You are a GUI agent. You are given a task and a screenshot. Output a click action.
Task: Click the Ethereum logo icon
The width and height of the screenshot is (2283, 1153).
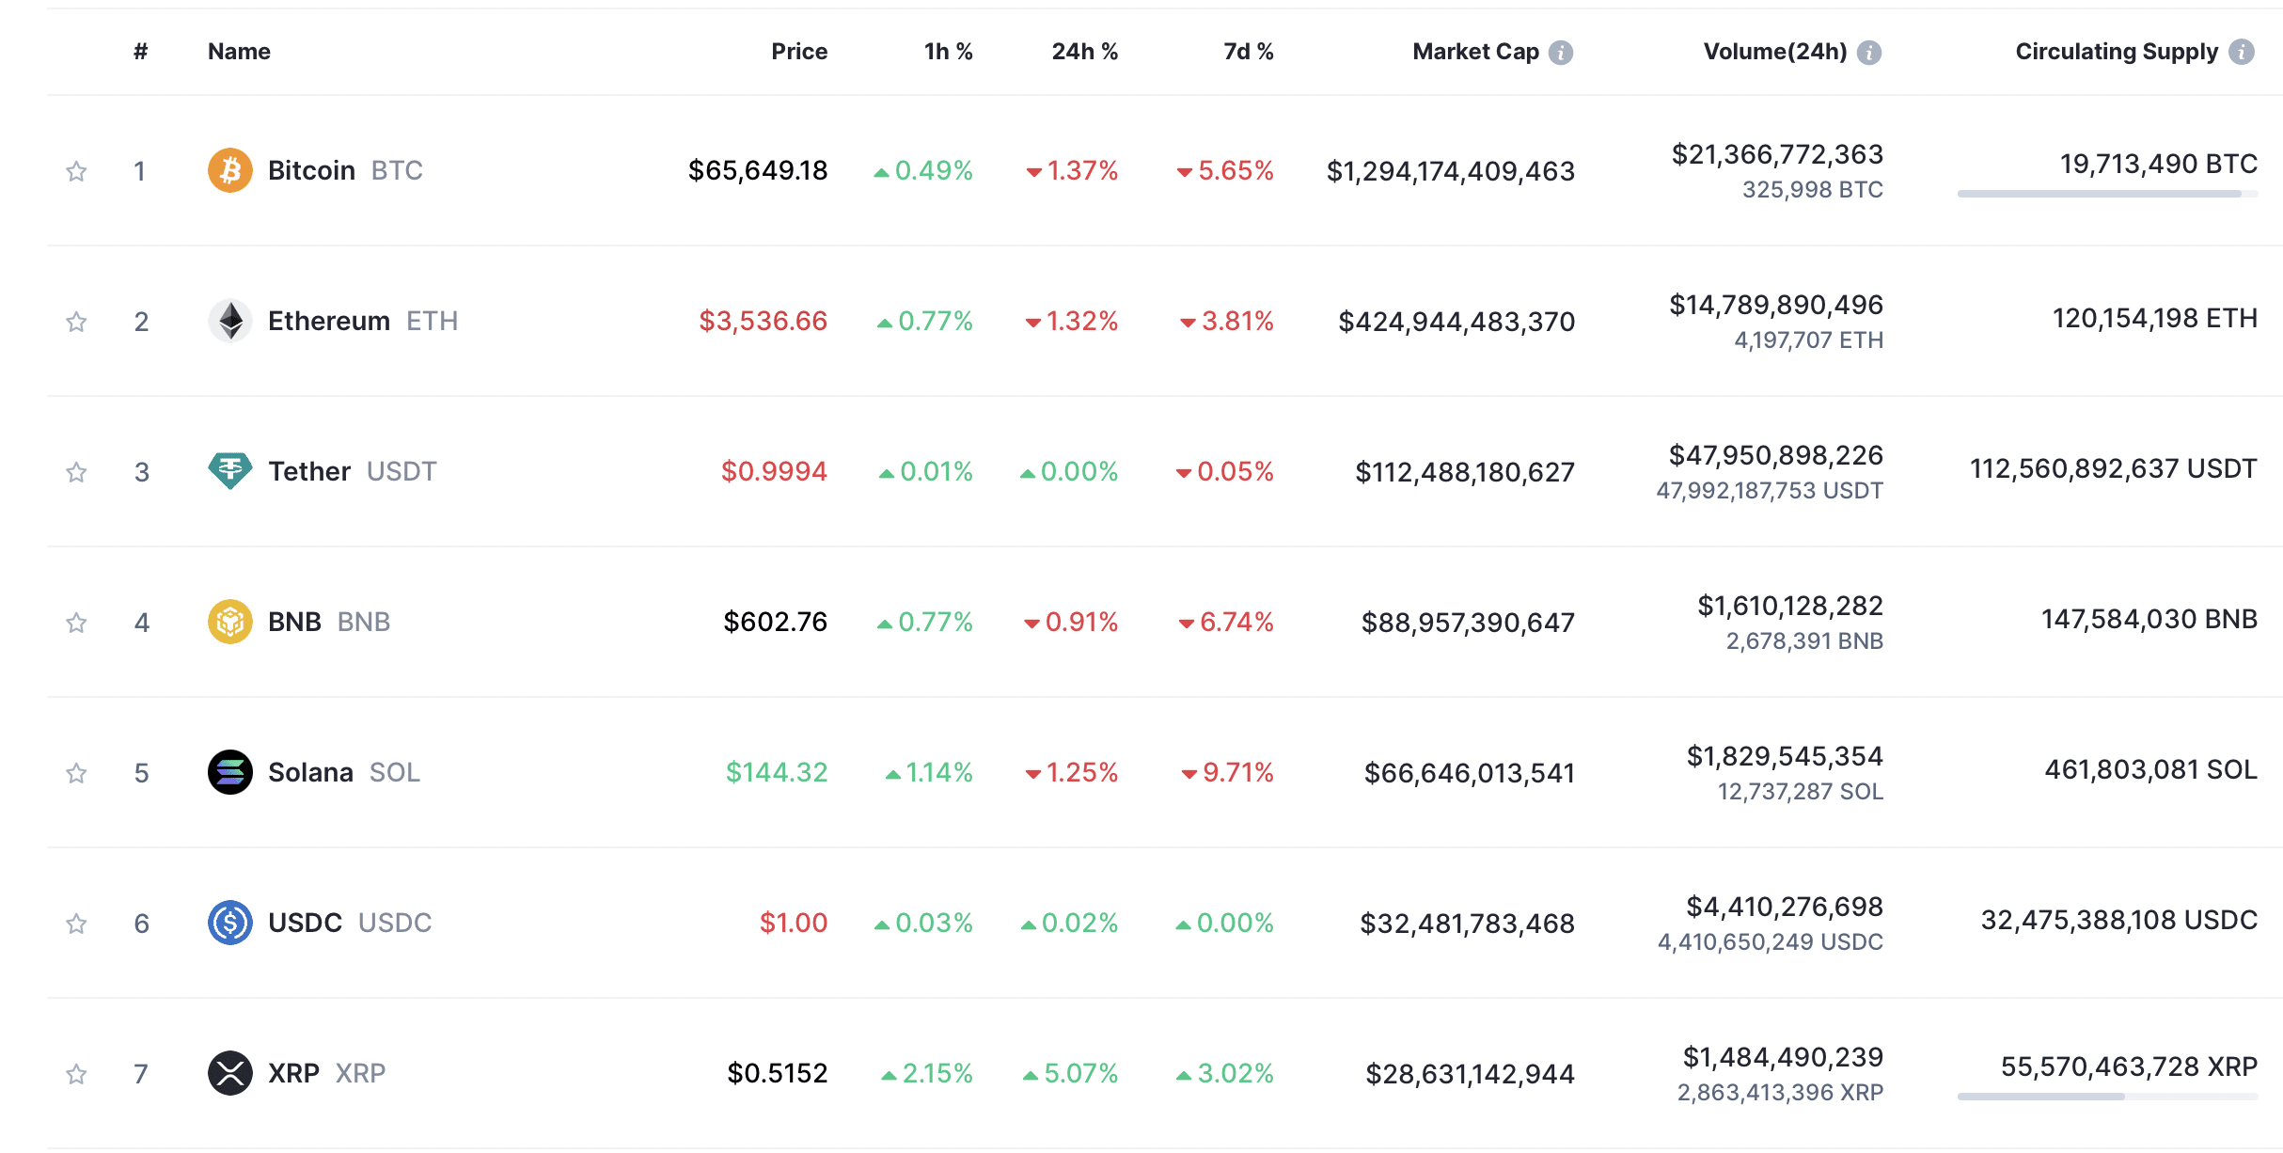(229, 321)
